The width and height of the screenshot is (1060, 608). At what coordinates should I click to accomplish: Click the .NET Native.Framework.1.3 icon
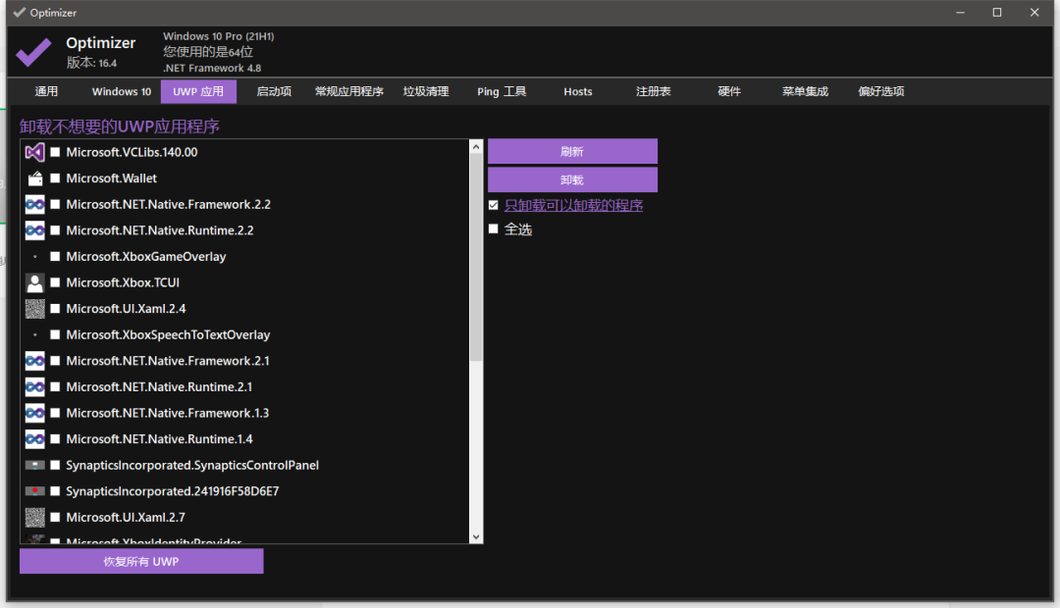click(34, 413)
